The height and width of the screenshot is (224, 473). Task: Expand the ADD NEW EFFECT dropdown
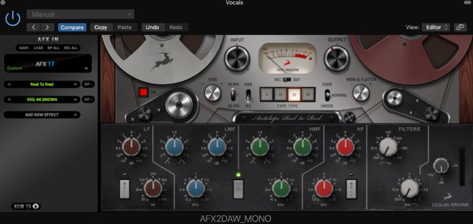[42, 114]
